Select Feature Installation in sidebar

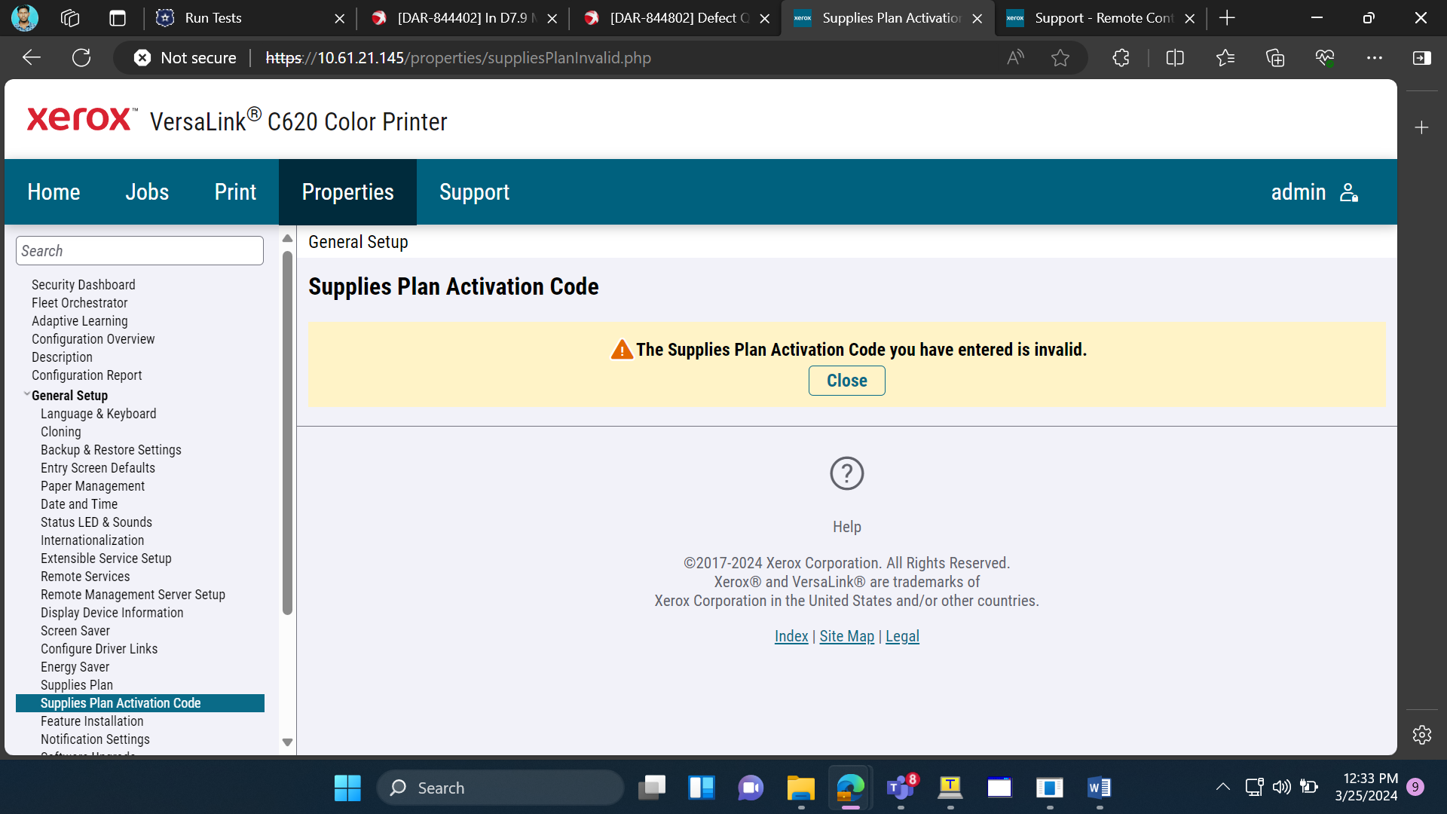pos(92,721)
